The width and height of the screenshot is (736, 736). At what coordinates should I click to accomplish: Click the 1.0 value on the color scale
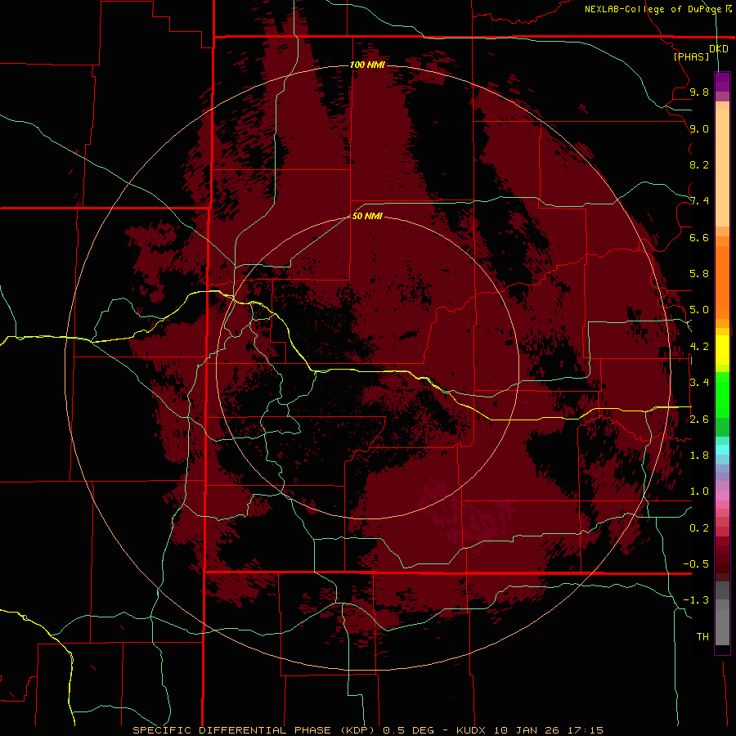[x=699, y=491]
